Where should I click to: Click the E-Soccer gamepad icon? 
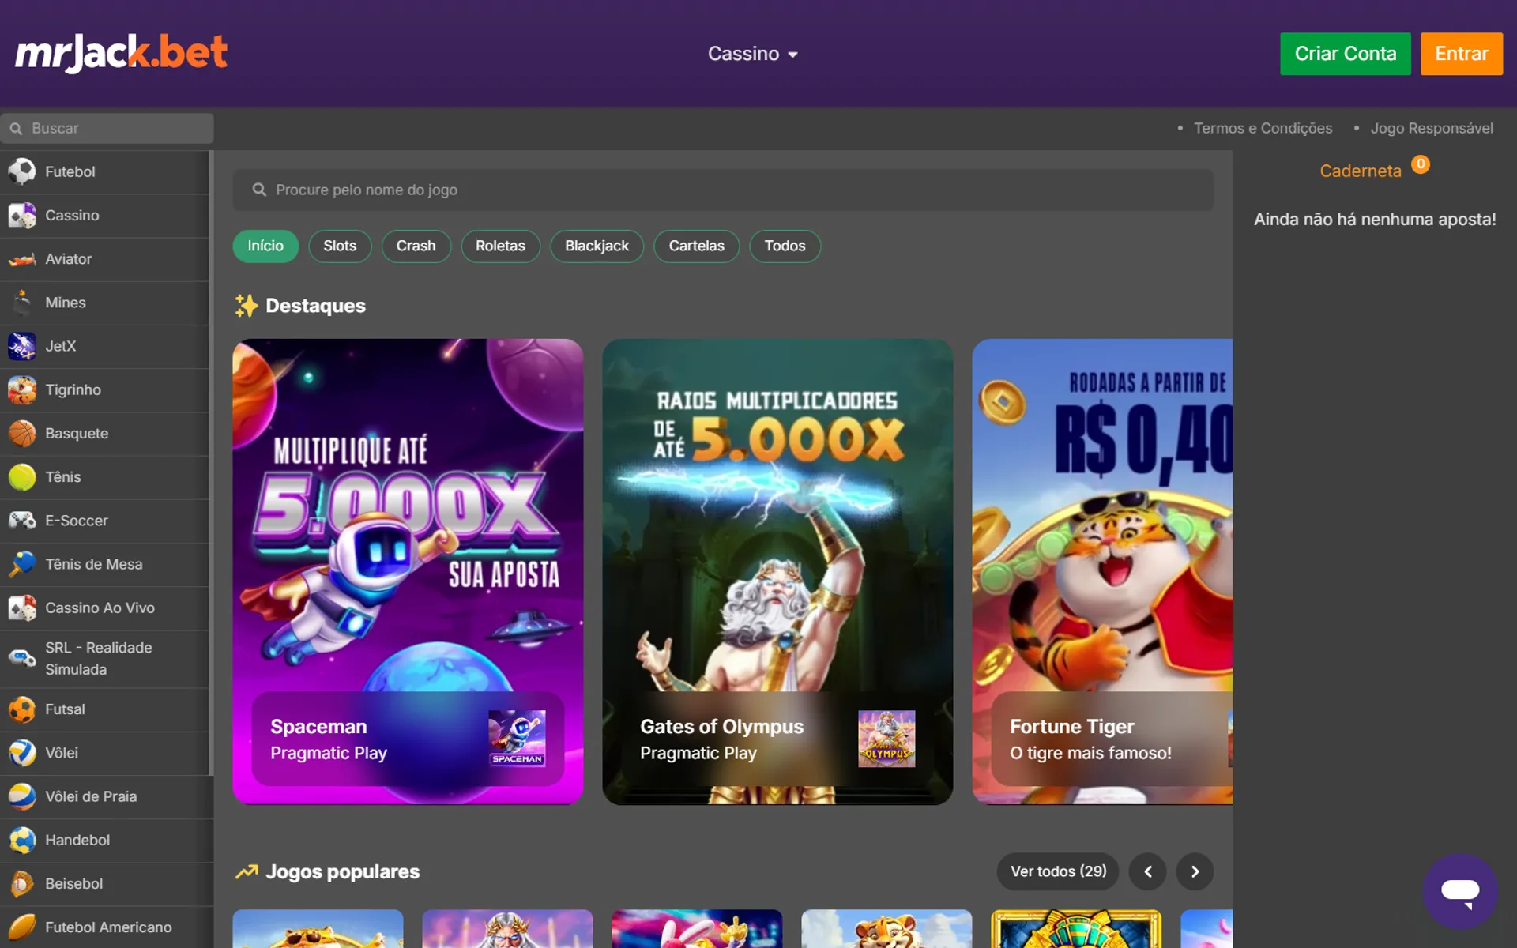[22, 521]
